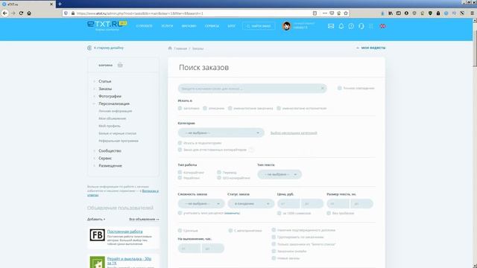
Task: Open Магазин header menu
Action: pyautogui.click(x=189, y=26)
